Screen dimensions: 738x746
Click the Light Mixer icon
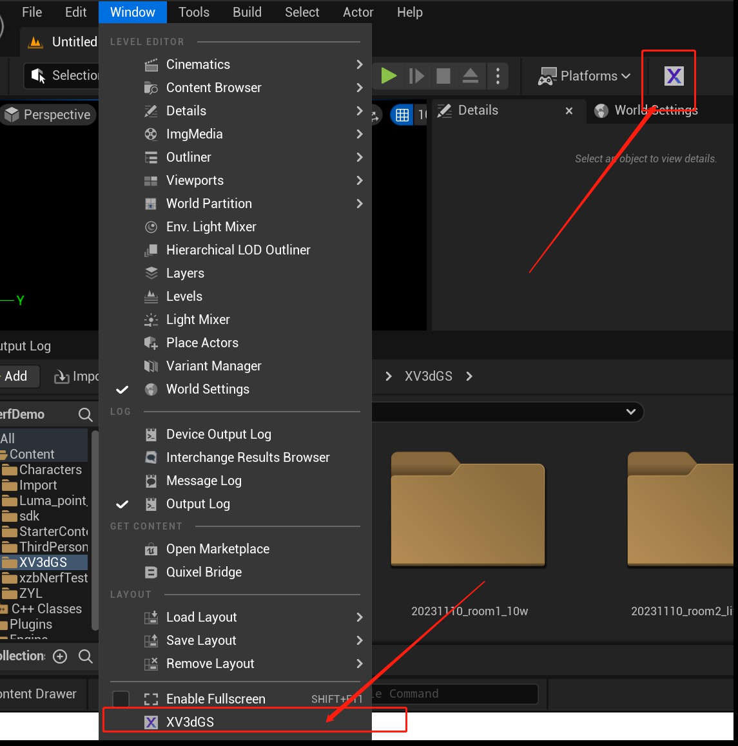pos(151,320)
